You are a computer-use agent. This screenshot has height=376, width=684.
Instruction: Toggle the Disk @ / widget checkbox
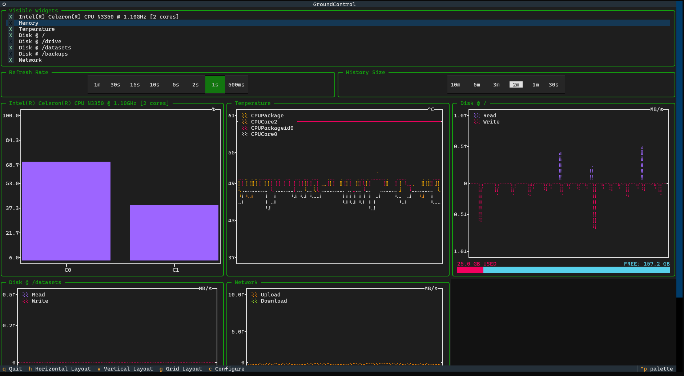tap(11, 35)
